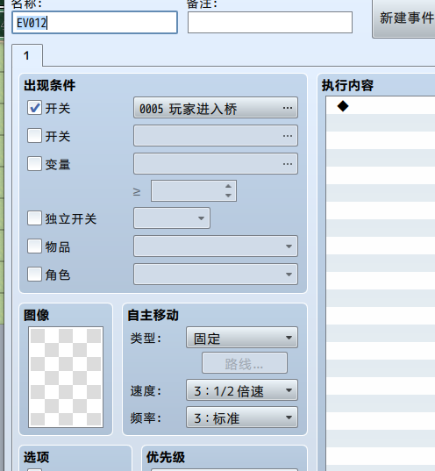Click the 图像 heading
The width and height of the screenshot is (435, 471).
click(x=36, y=315)
